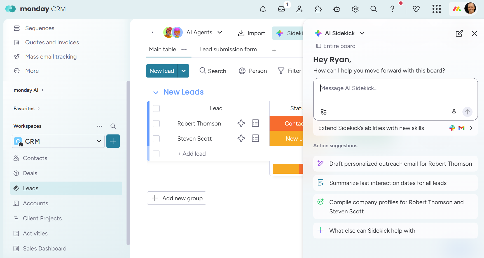Image resolution: width=484 pixels, height=258 pixels.
Task: Open the board Search field
Action: 213,71
